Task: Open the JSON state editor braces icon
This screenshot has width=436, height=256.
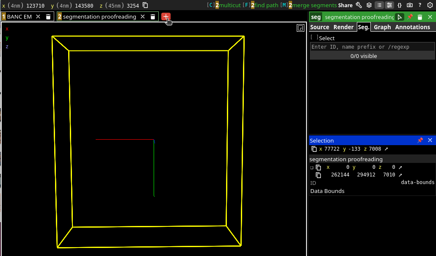Action: point(400,5)
